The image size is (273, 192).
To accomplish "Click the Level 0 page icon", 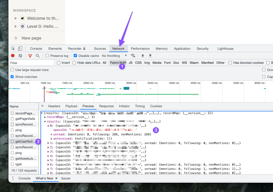I will 22,26.
